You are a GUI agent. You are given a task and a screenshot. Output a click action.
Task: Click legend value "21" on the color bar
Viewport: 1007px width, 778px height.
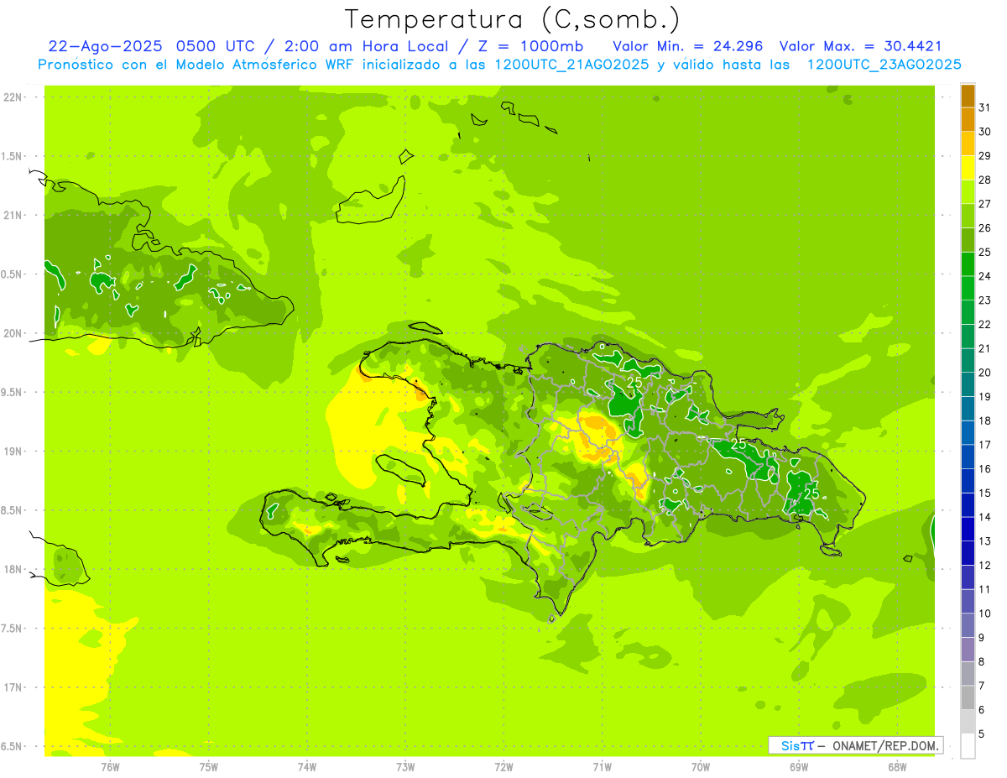(984, 348)
